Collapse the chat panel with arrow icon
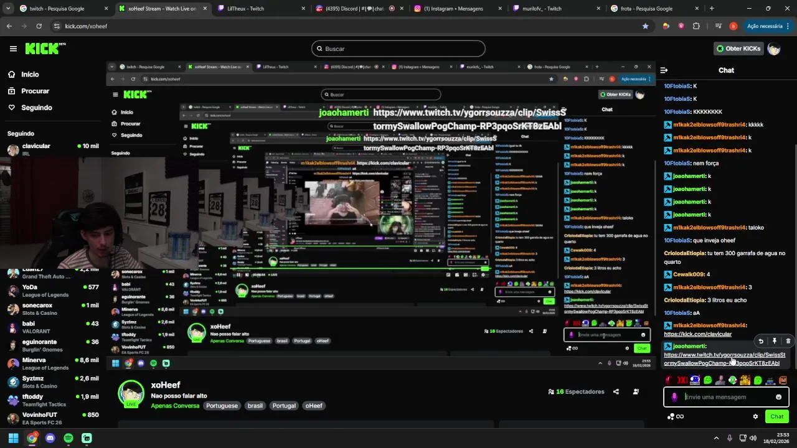 click(664, 70)
